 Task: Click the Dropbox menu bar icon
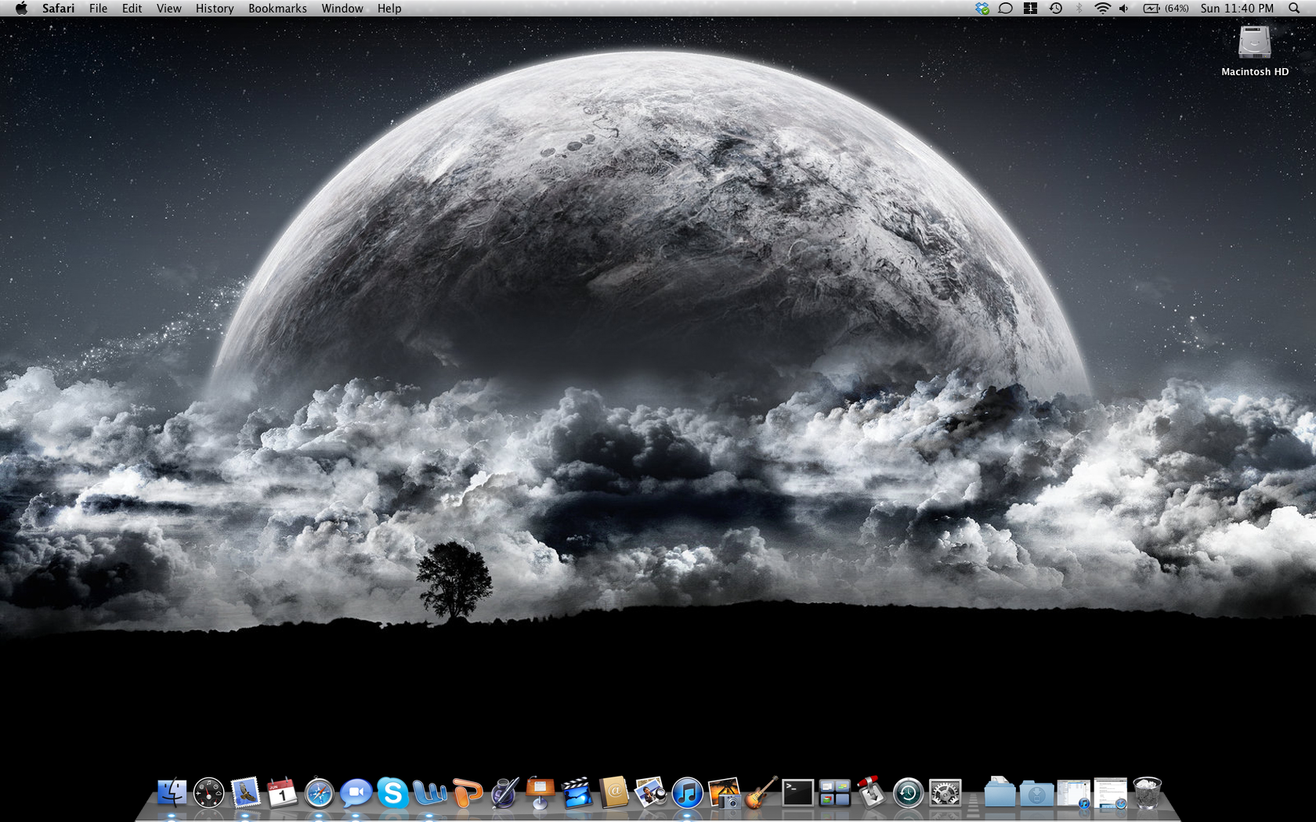pyautogui.click(x=982, y=9)
